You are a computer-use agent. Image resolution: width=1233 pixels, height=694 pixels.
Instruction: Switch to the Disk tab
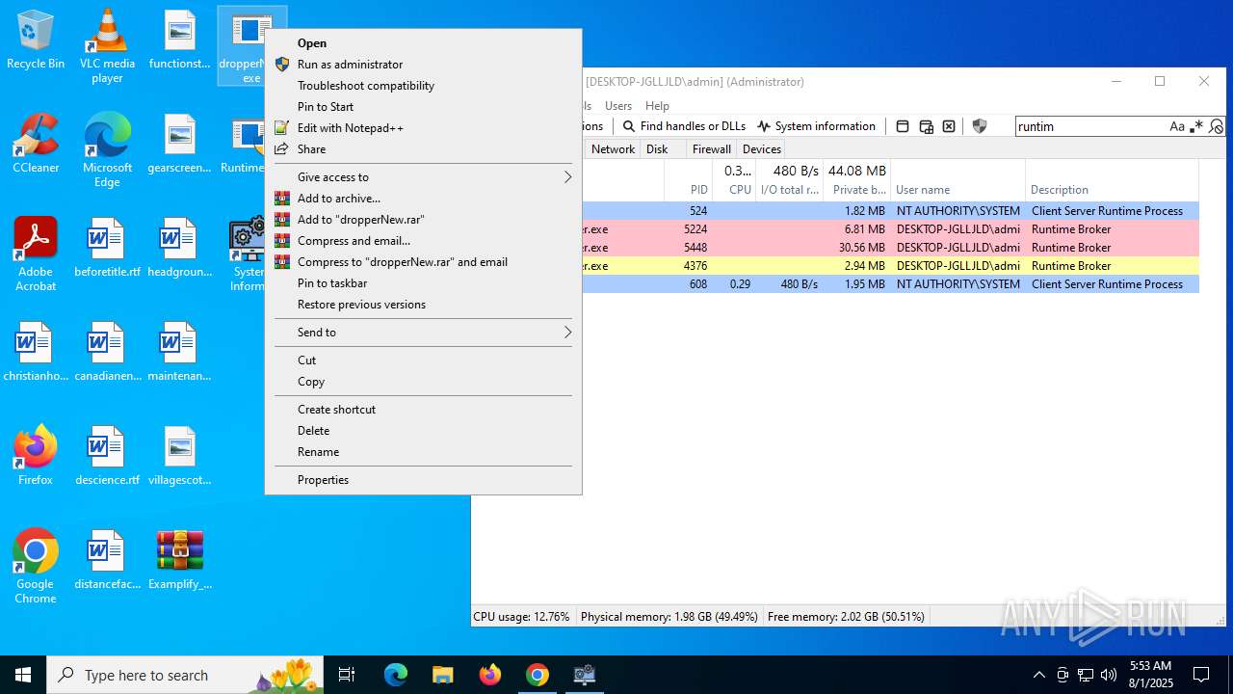click(x=657, y=149)
